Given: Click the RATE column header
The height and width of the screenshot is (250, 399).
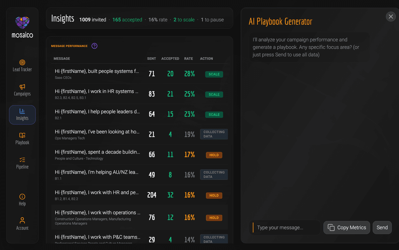Looking at the screenshot, I should pos(189,59).
